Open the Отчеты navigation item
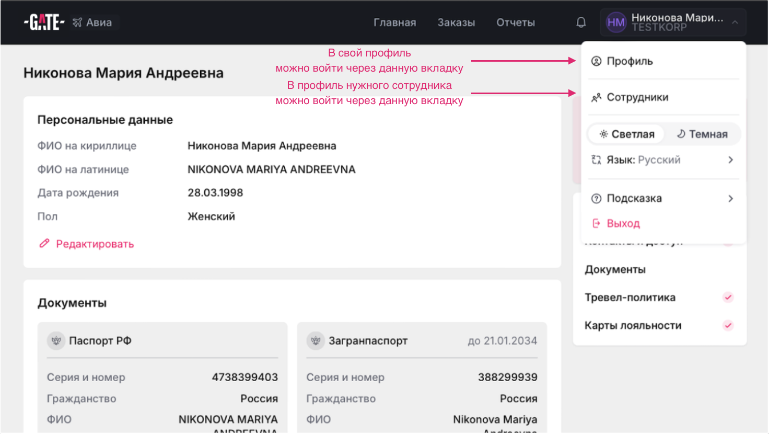Image resolution: width=769 pixels, height=434 pixels. click(x=515, y=22)
